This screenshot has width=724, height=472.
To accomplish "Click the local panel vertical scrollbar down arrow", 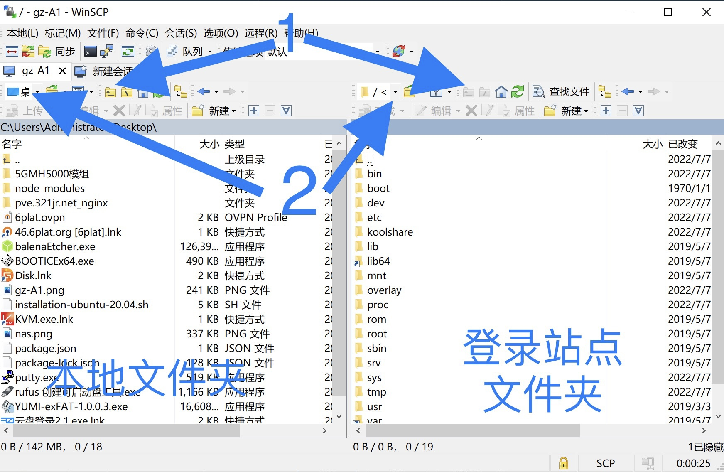I will (339, 416).
